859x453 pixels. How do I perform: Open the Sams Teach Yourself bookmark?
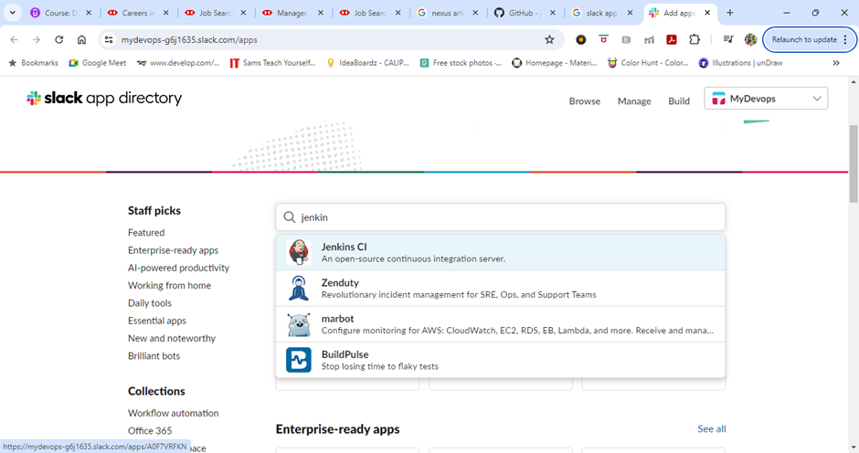pos(273,63)
